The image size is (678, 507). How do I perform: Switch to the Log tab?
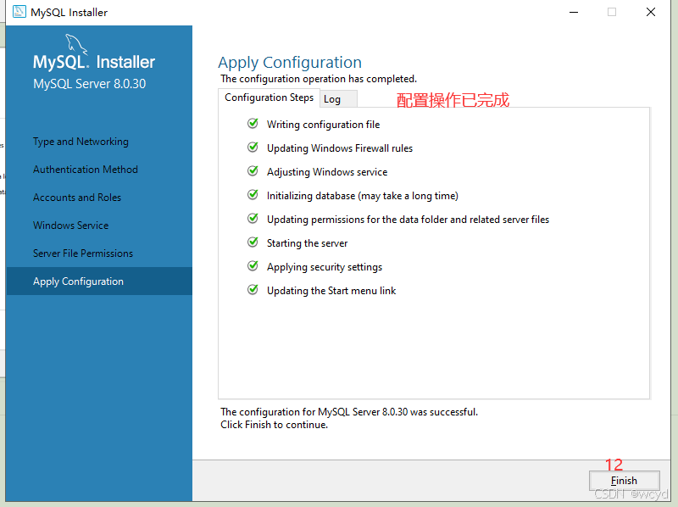coord(332,99)
